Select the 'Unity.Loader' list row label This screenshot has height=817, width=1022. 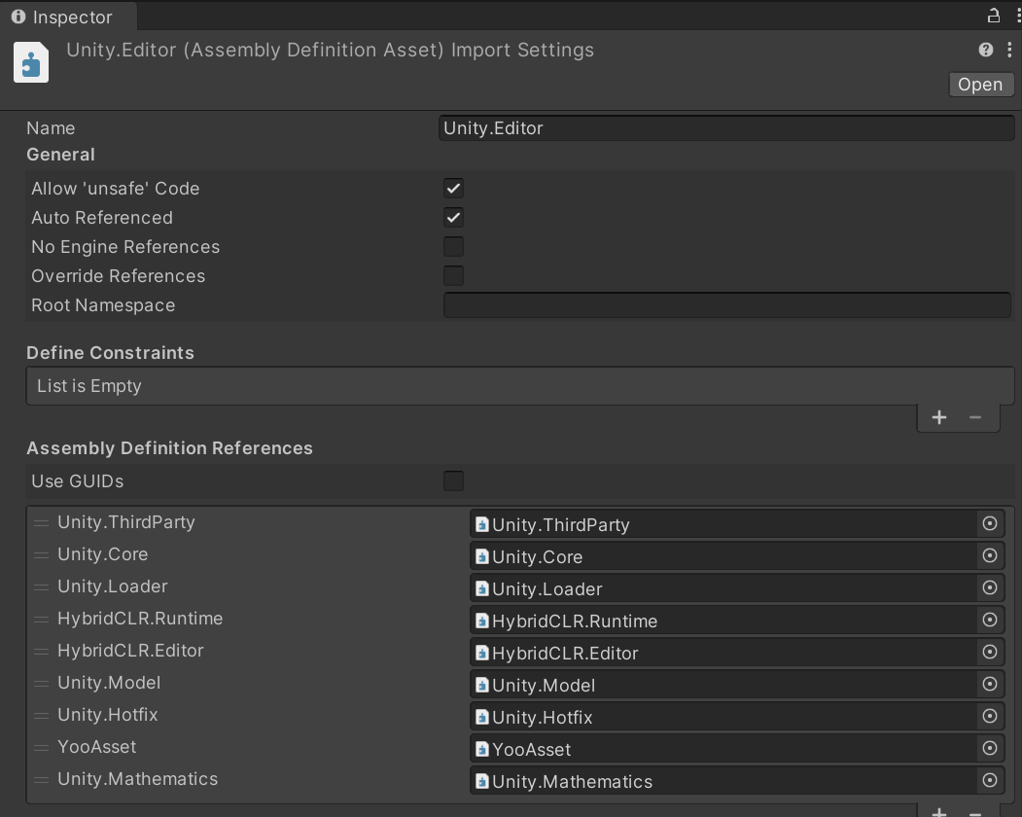pos(113,586)
